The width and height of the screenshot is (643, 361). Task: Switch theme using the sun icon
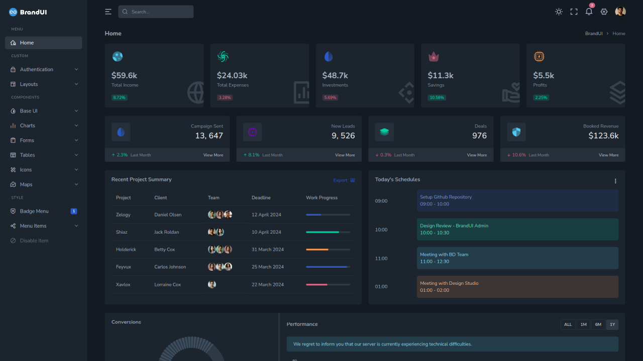point(559,12)
